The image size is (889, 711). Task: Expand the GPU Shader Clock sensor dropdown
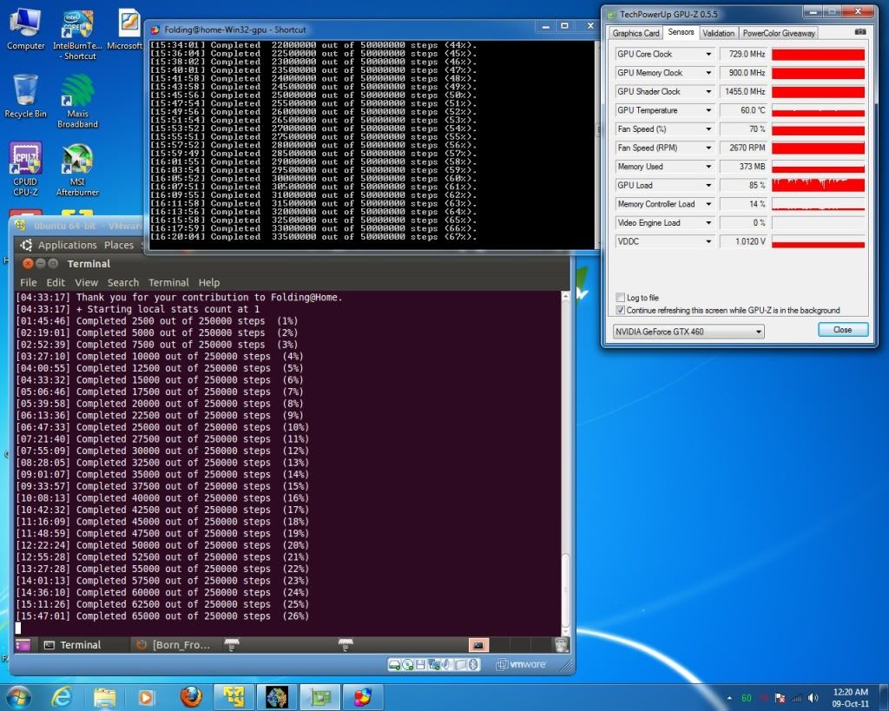click(x=708, y=91)
